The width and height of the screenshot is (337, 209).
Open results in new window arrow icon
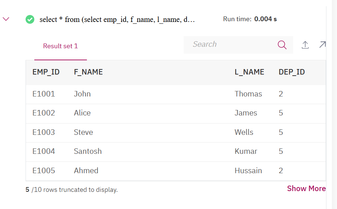322,45
